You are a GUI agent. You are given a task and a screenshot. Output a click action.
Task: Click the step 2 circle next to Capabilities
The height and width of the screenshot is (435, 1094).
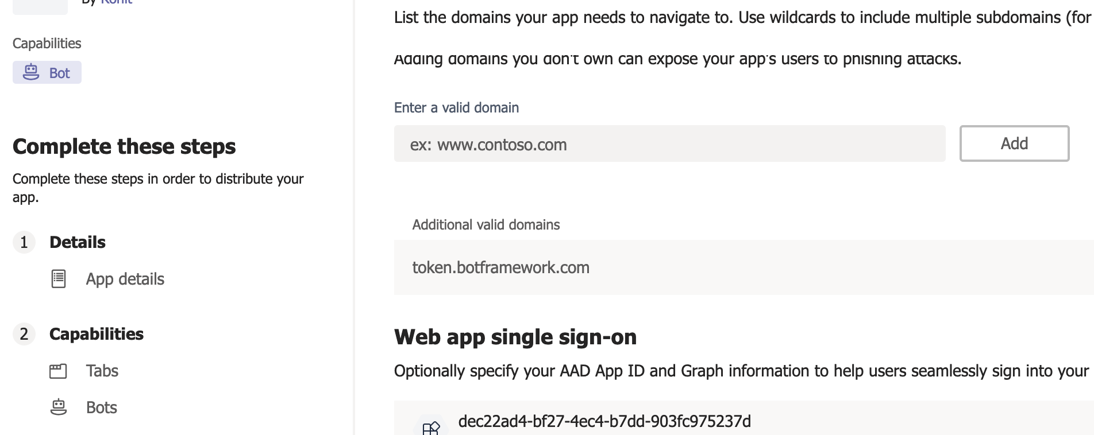24,334
